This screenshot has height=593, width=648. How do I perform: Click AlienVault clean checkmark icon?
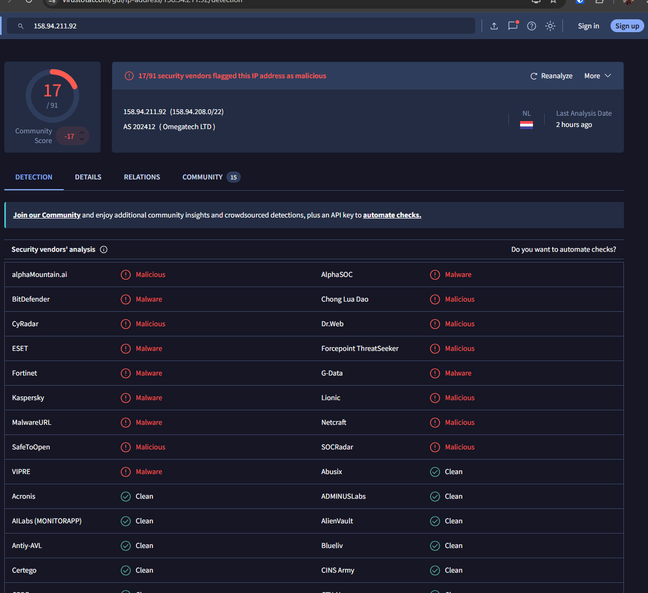pos(435,521)
